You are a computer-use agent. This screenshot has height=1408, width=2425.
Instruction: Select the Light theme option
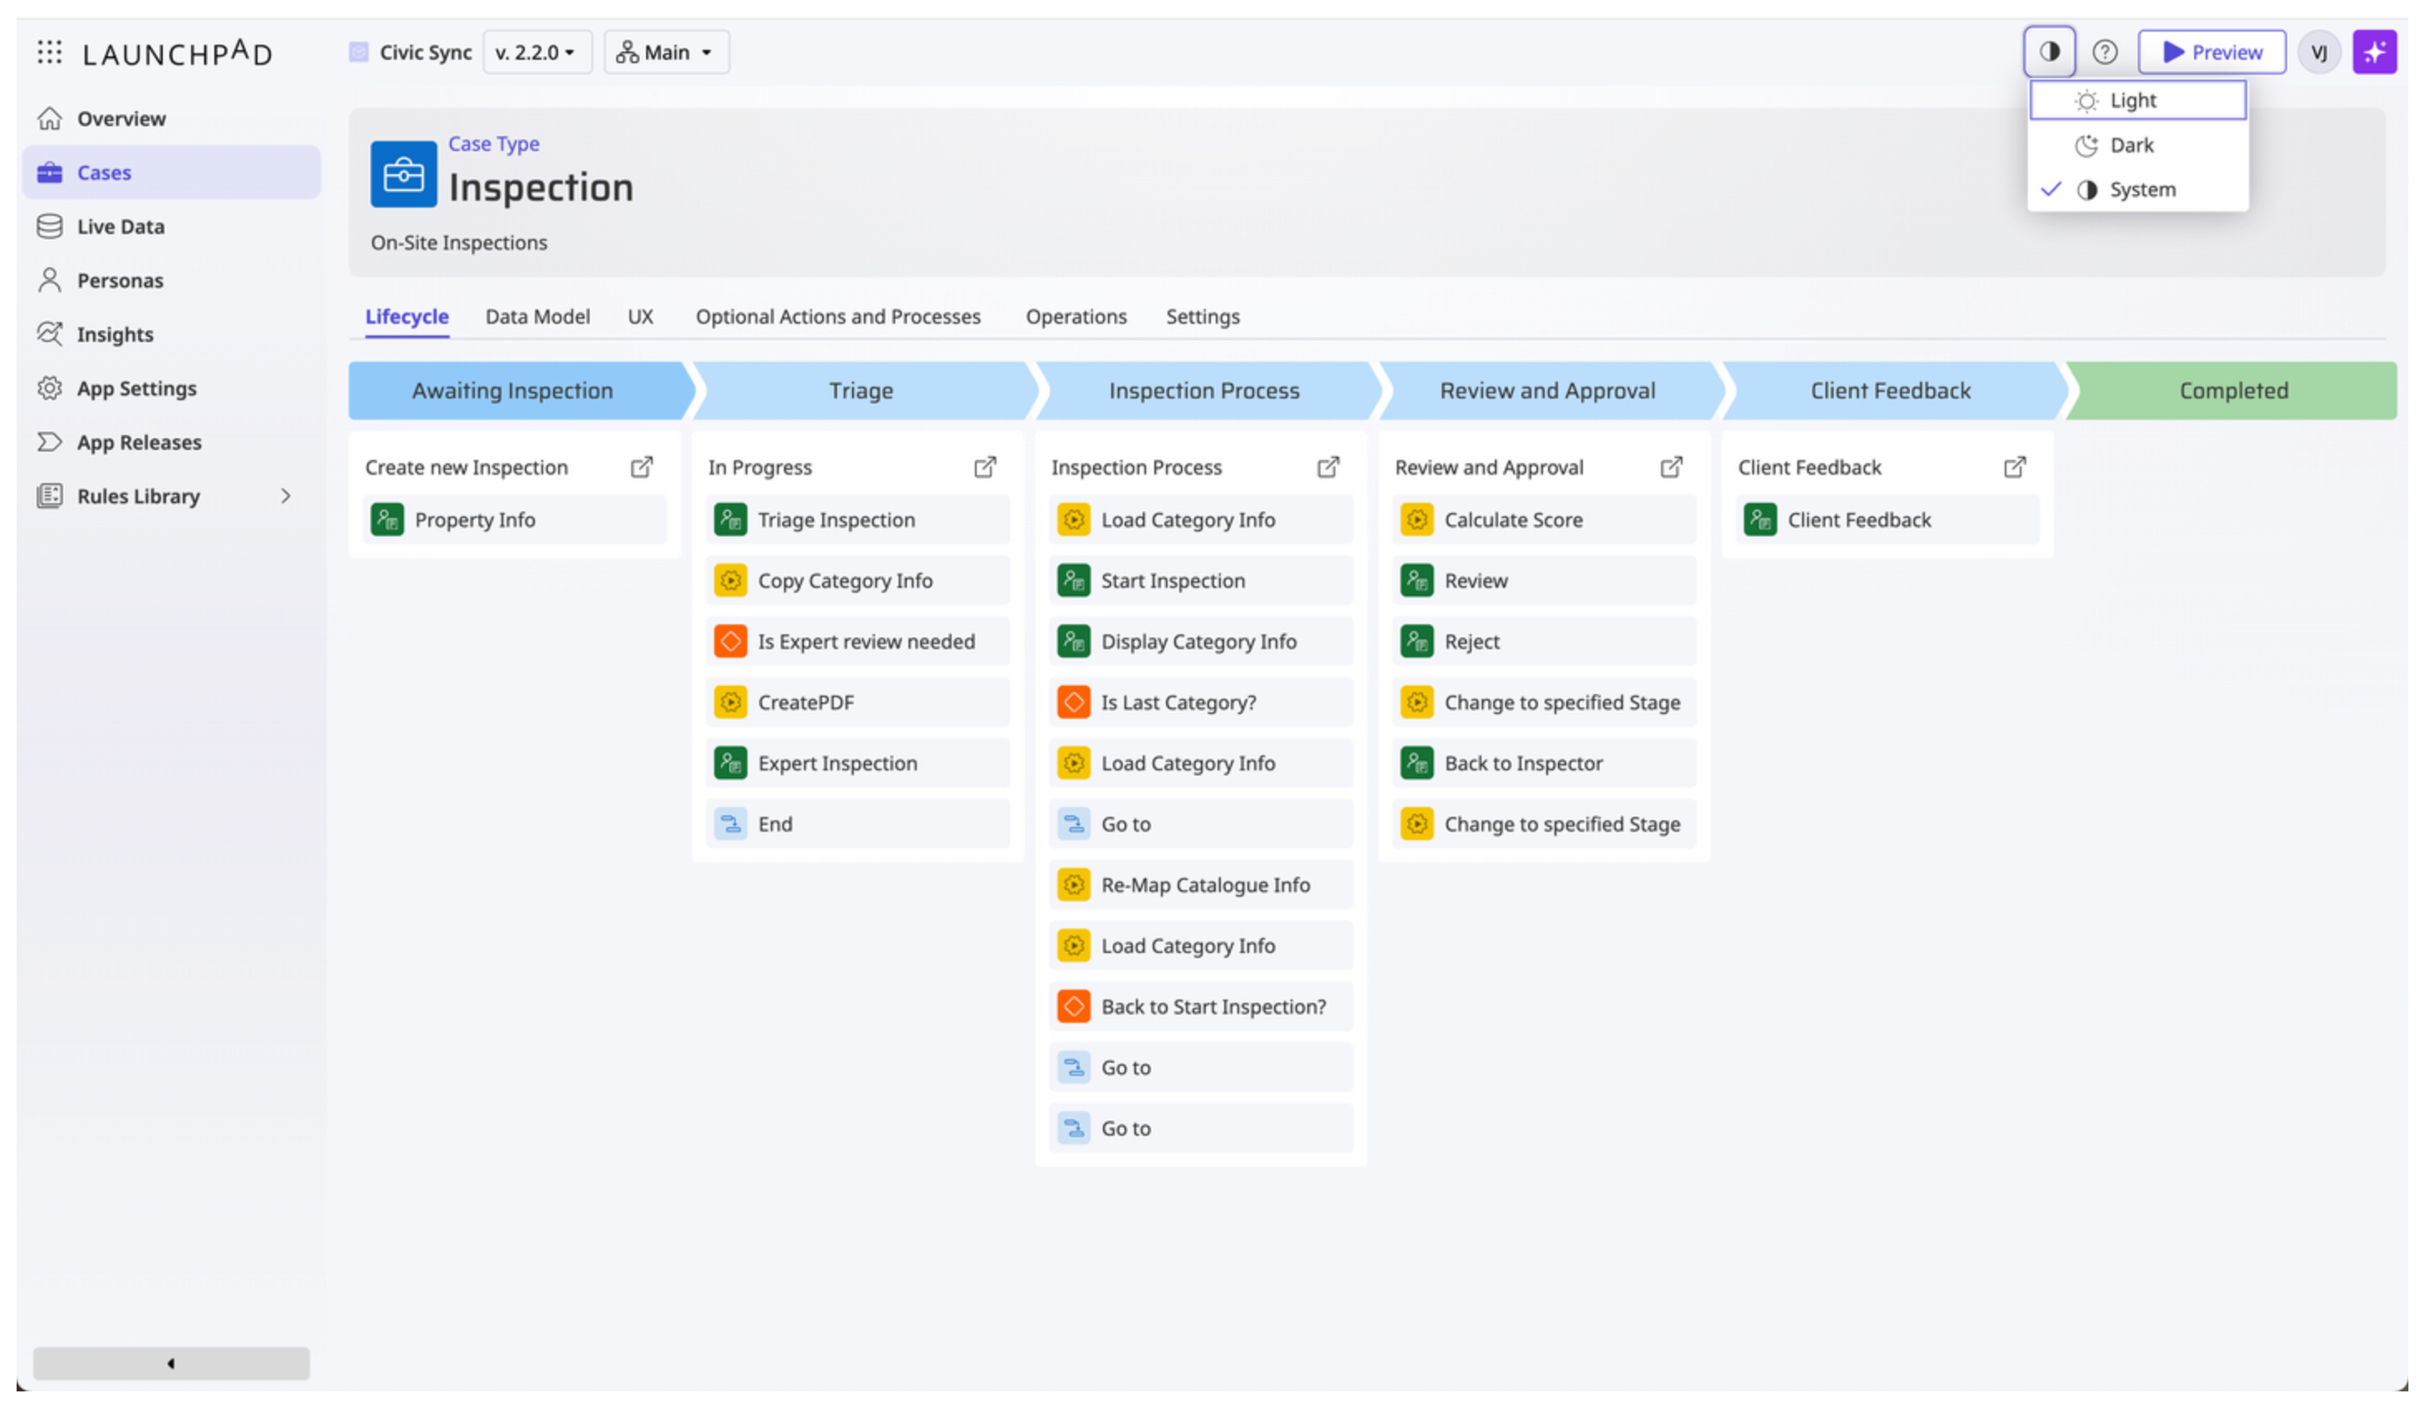2134,99
